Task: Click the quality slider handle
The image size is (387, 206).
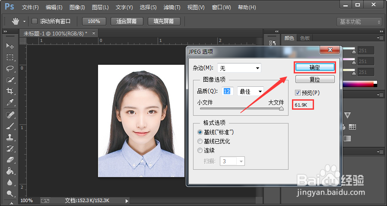Action: point(281,108)
